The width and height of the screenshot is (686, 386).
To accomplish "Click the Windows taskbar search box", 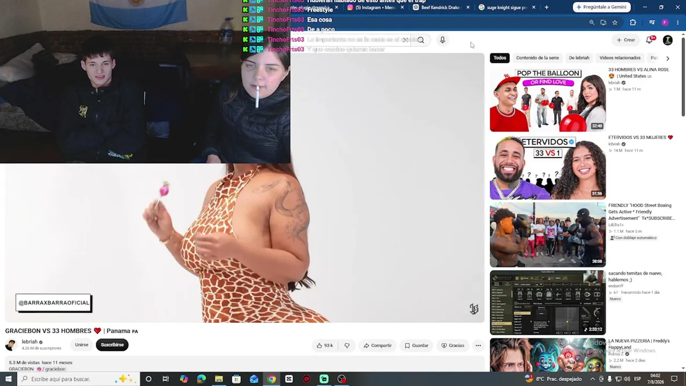I will click(x=78, y=379).
